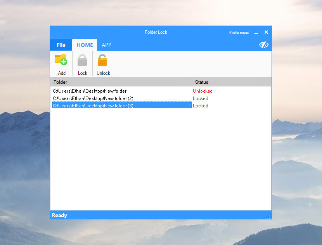Click Locked status of New folder (2)
The width and height of the screenshot is (322, 245).
click(x=201, y=98)
